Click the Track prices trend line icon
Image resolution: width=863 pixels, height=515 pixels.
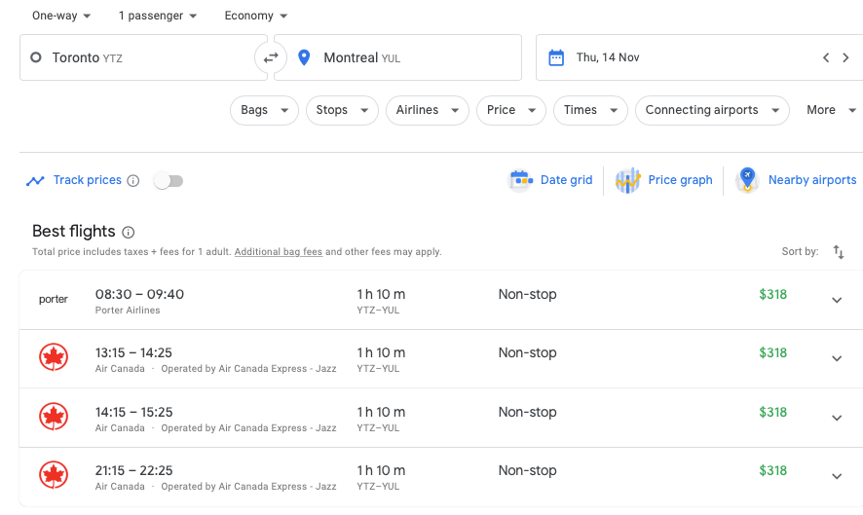[x=35, y=180]
